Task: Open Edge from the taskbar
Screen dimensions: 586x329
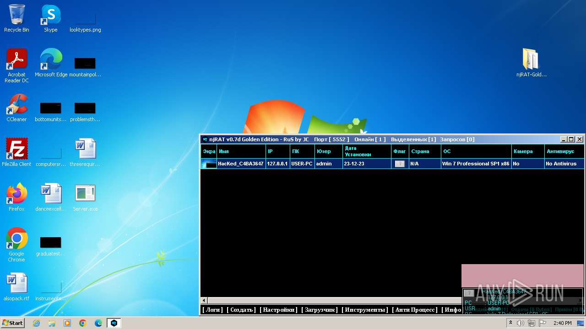Action: point(98,323)
